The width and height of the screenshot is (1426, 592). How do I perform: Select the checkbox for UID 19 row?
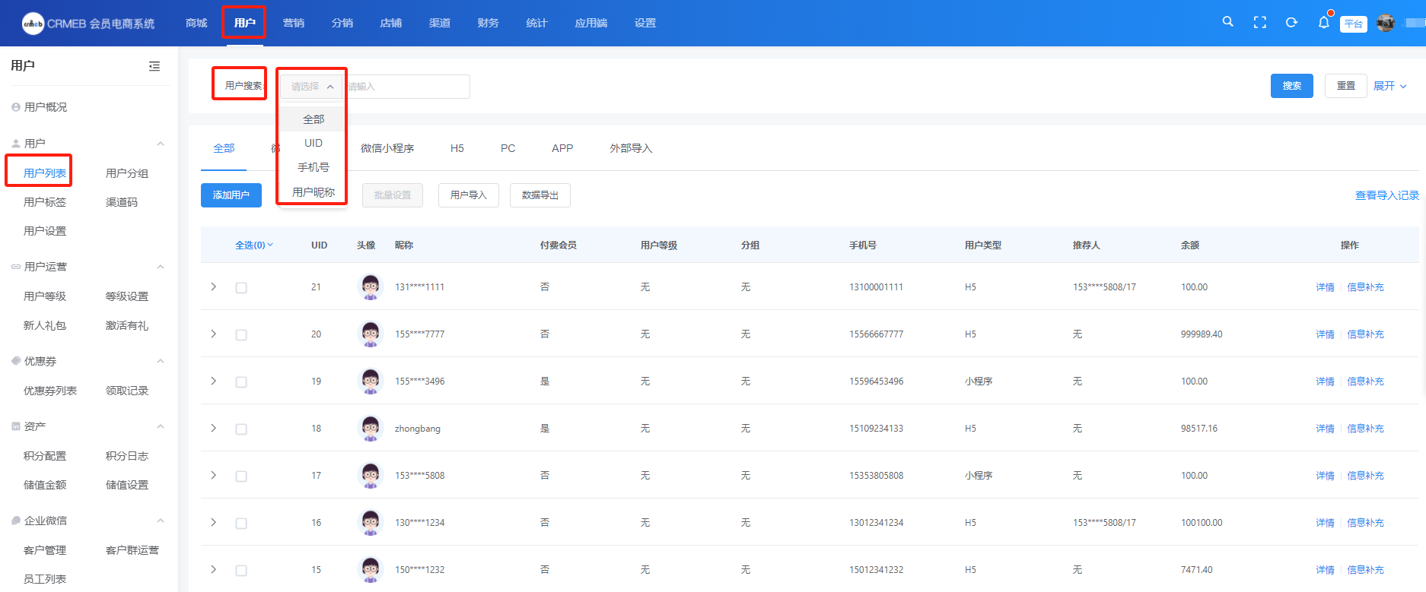point(241,382)
